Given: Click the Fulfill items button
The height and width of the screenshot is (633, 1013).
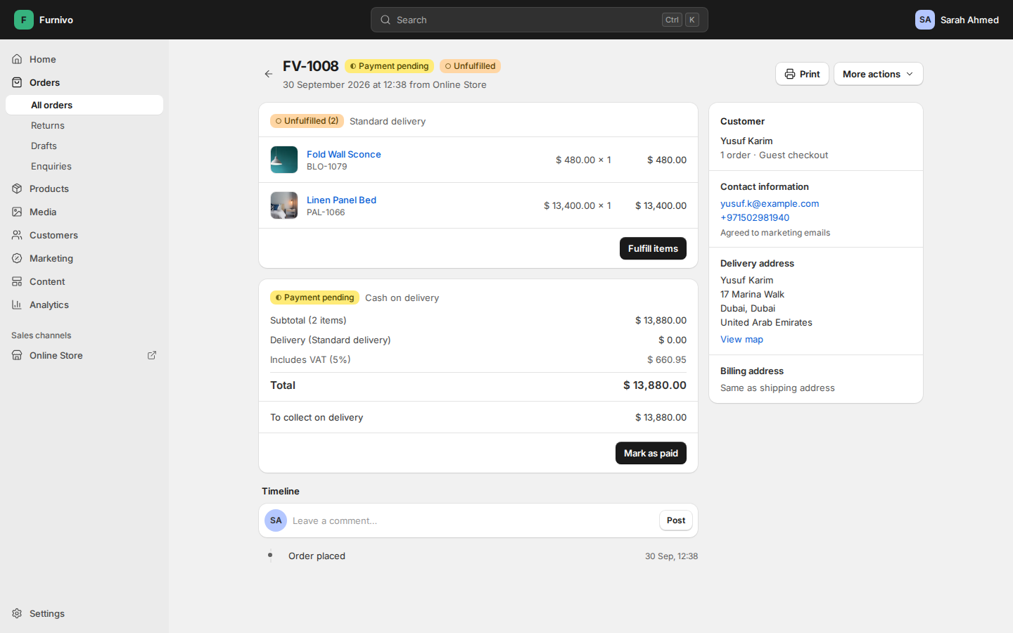Looking at the screenshot, I should point(653,248).
